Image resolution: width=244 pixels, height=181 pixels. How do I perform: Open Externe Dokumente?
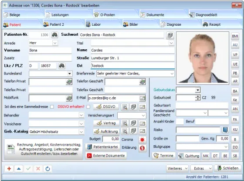tap(106, 156)
